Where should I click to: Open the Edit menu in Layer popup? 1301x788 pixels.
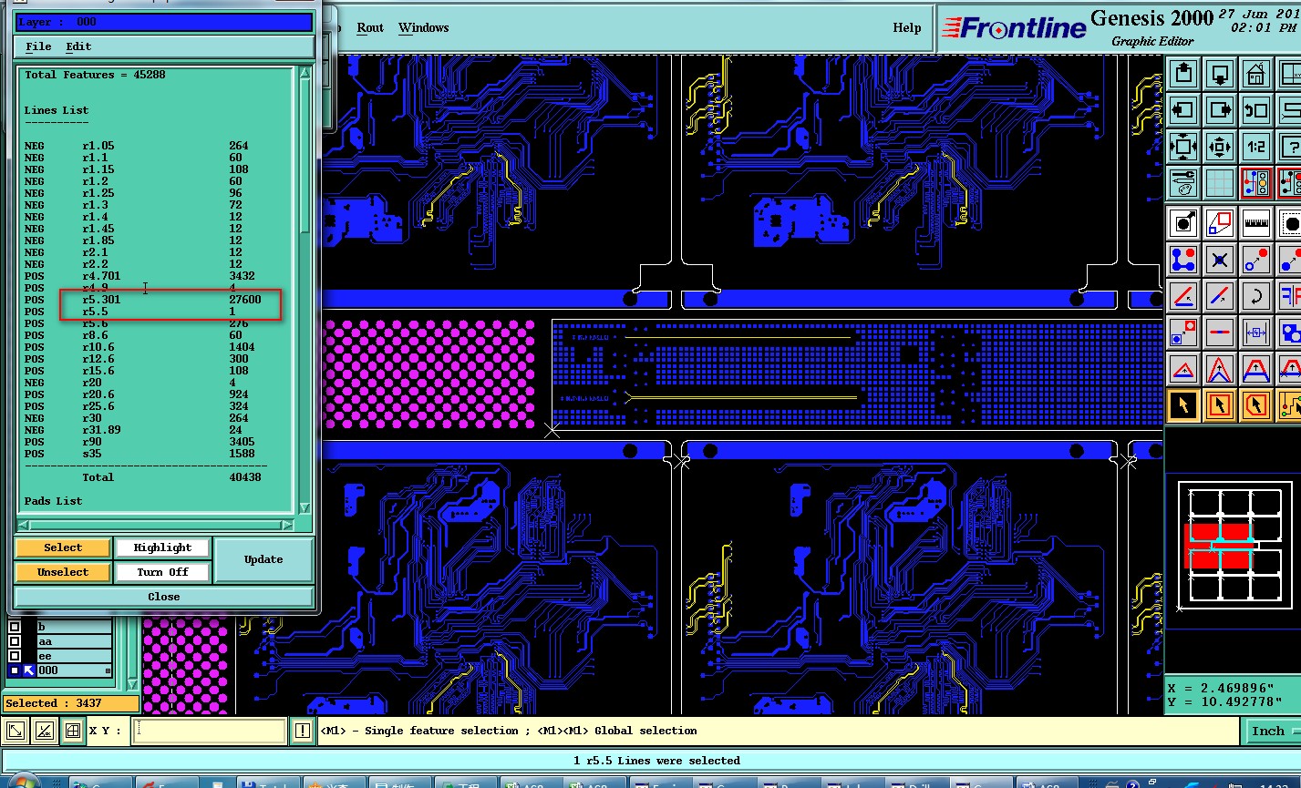point(78,46)
